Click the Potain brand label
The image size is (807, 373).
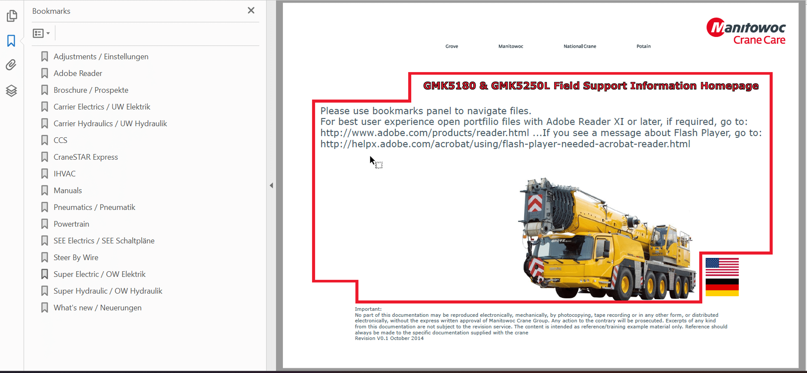point(643,46)
